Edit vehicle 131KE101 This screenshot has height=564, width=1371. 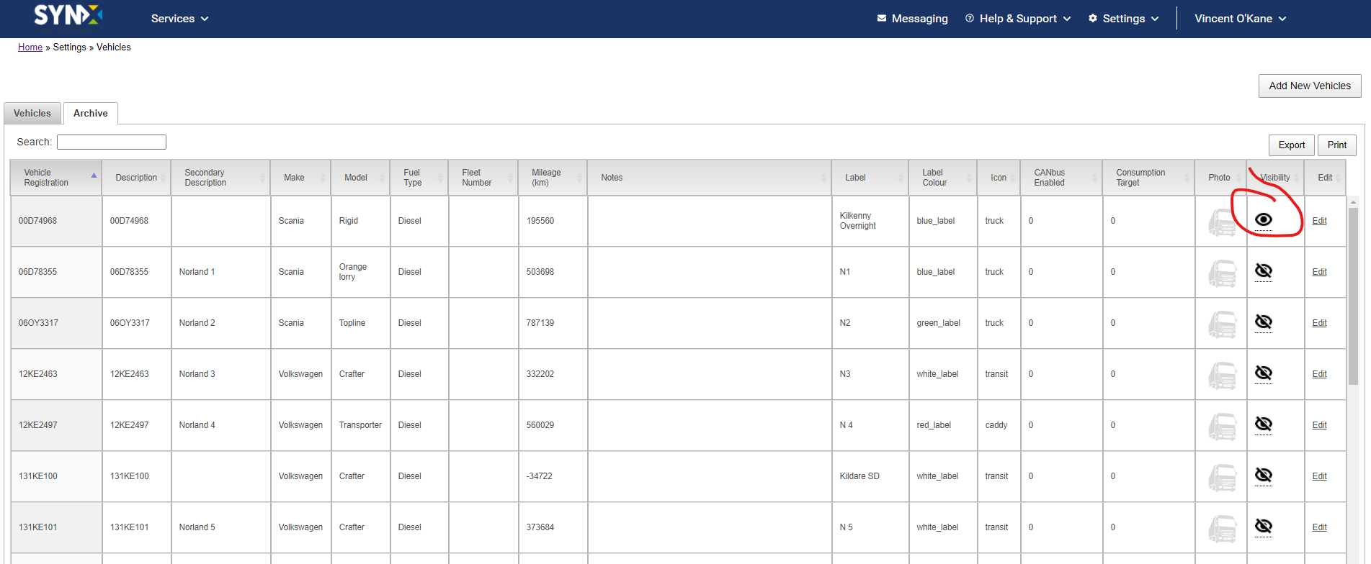1319,527
